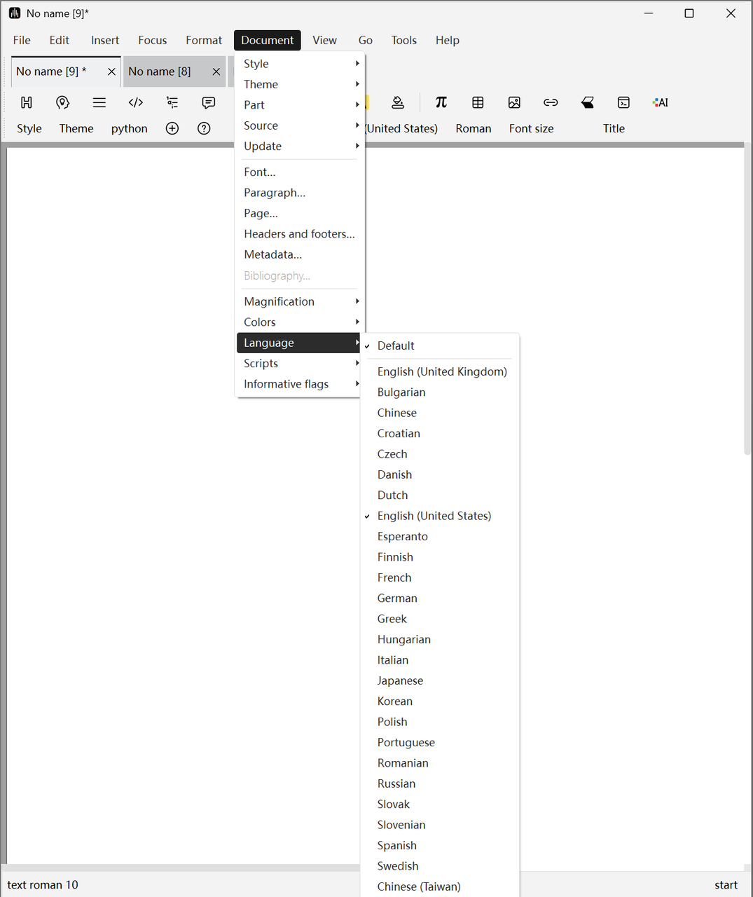753x897 pixels.
Task: Open the Font size dropdown
Action: pos(531,128)
